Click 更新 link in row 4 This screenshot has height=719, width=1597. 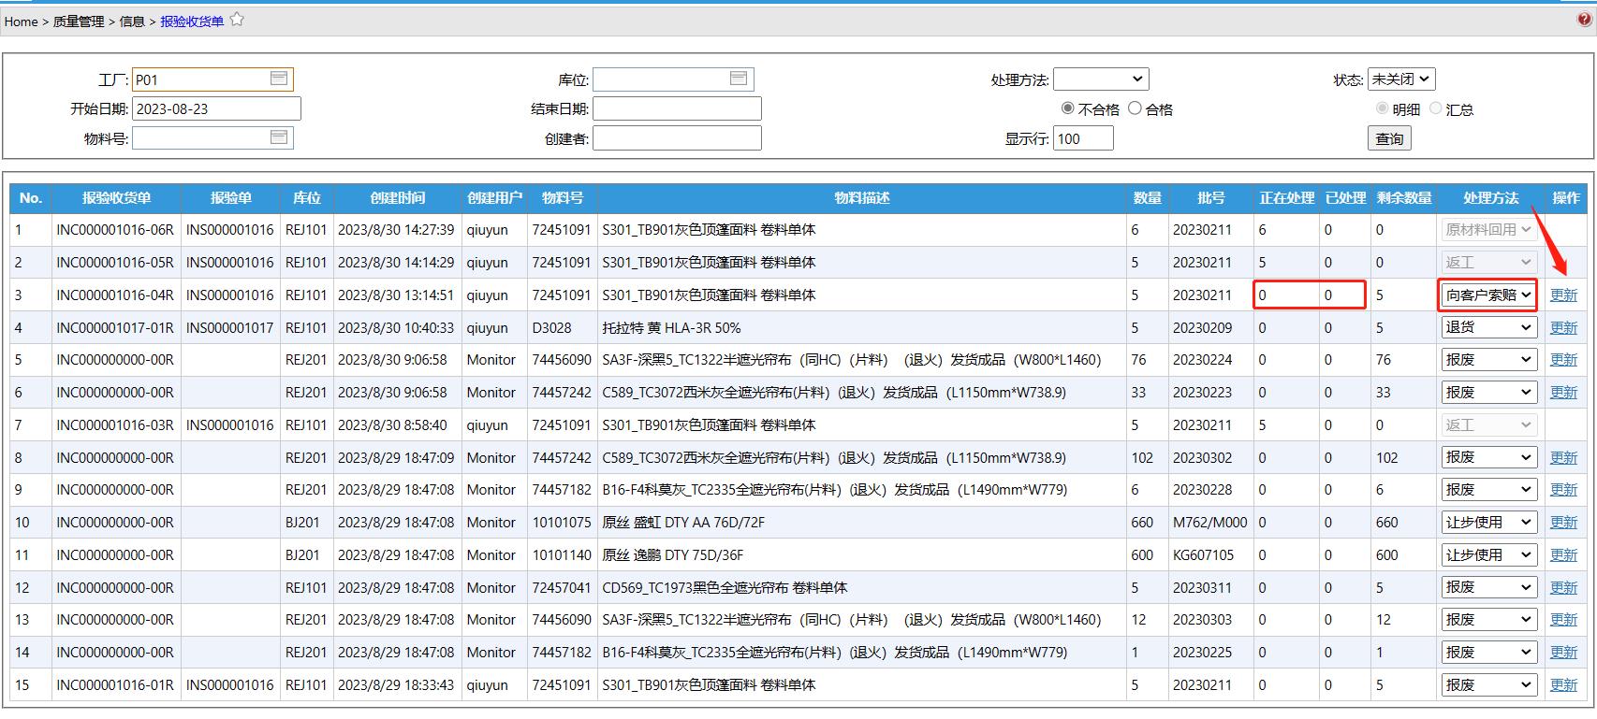point(1564,327)
